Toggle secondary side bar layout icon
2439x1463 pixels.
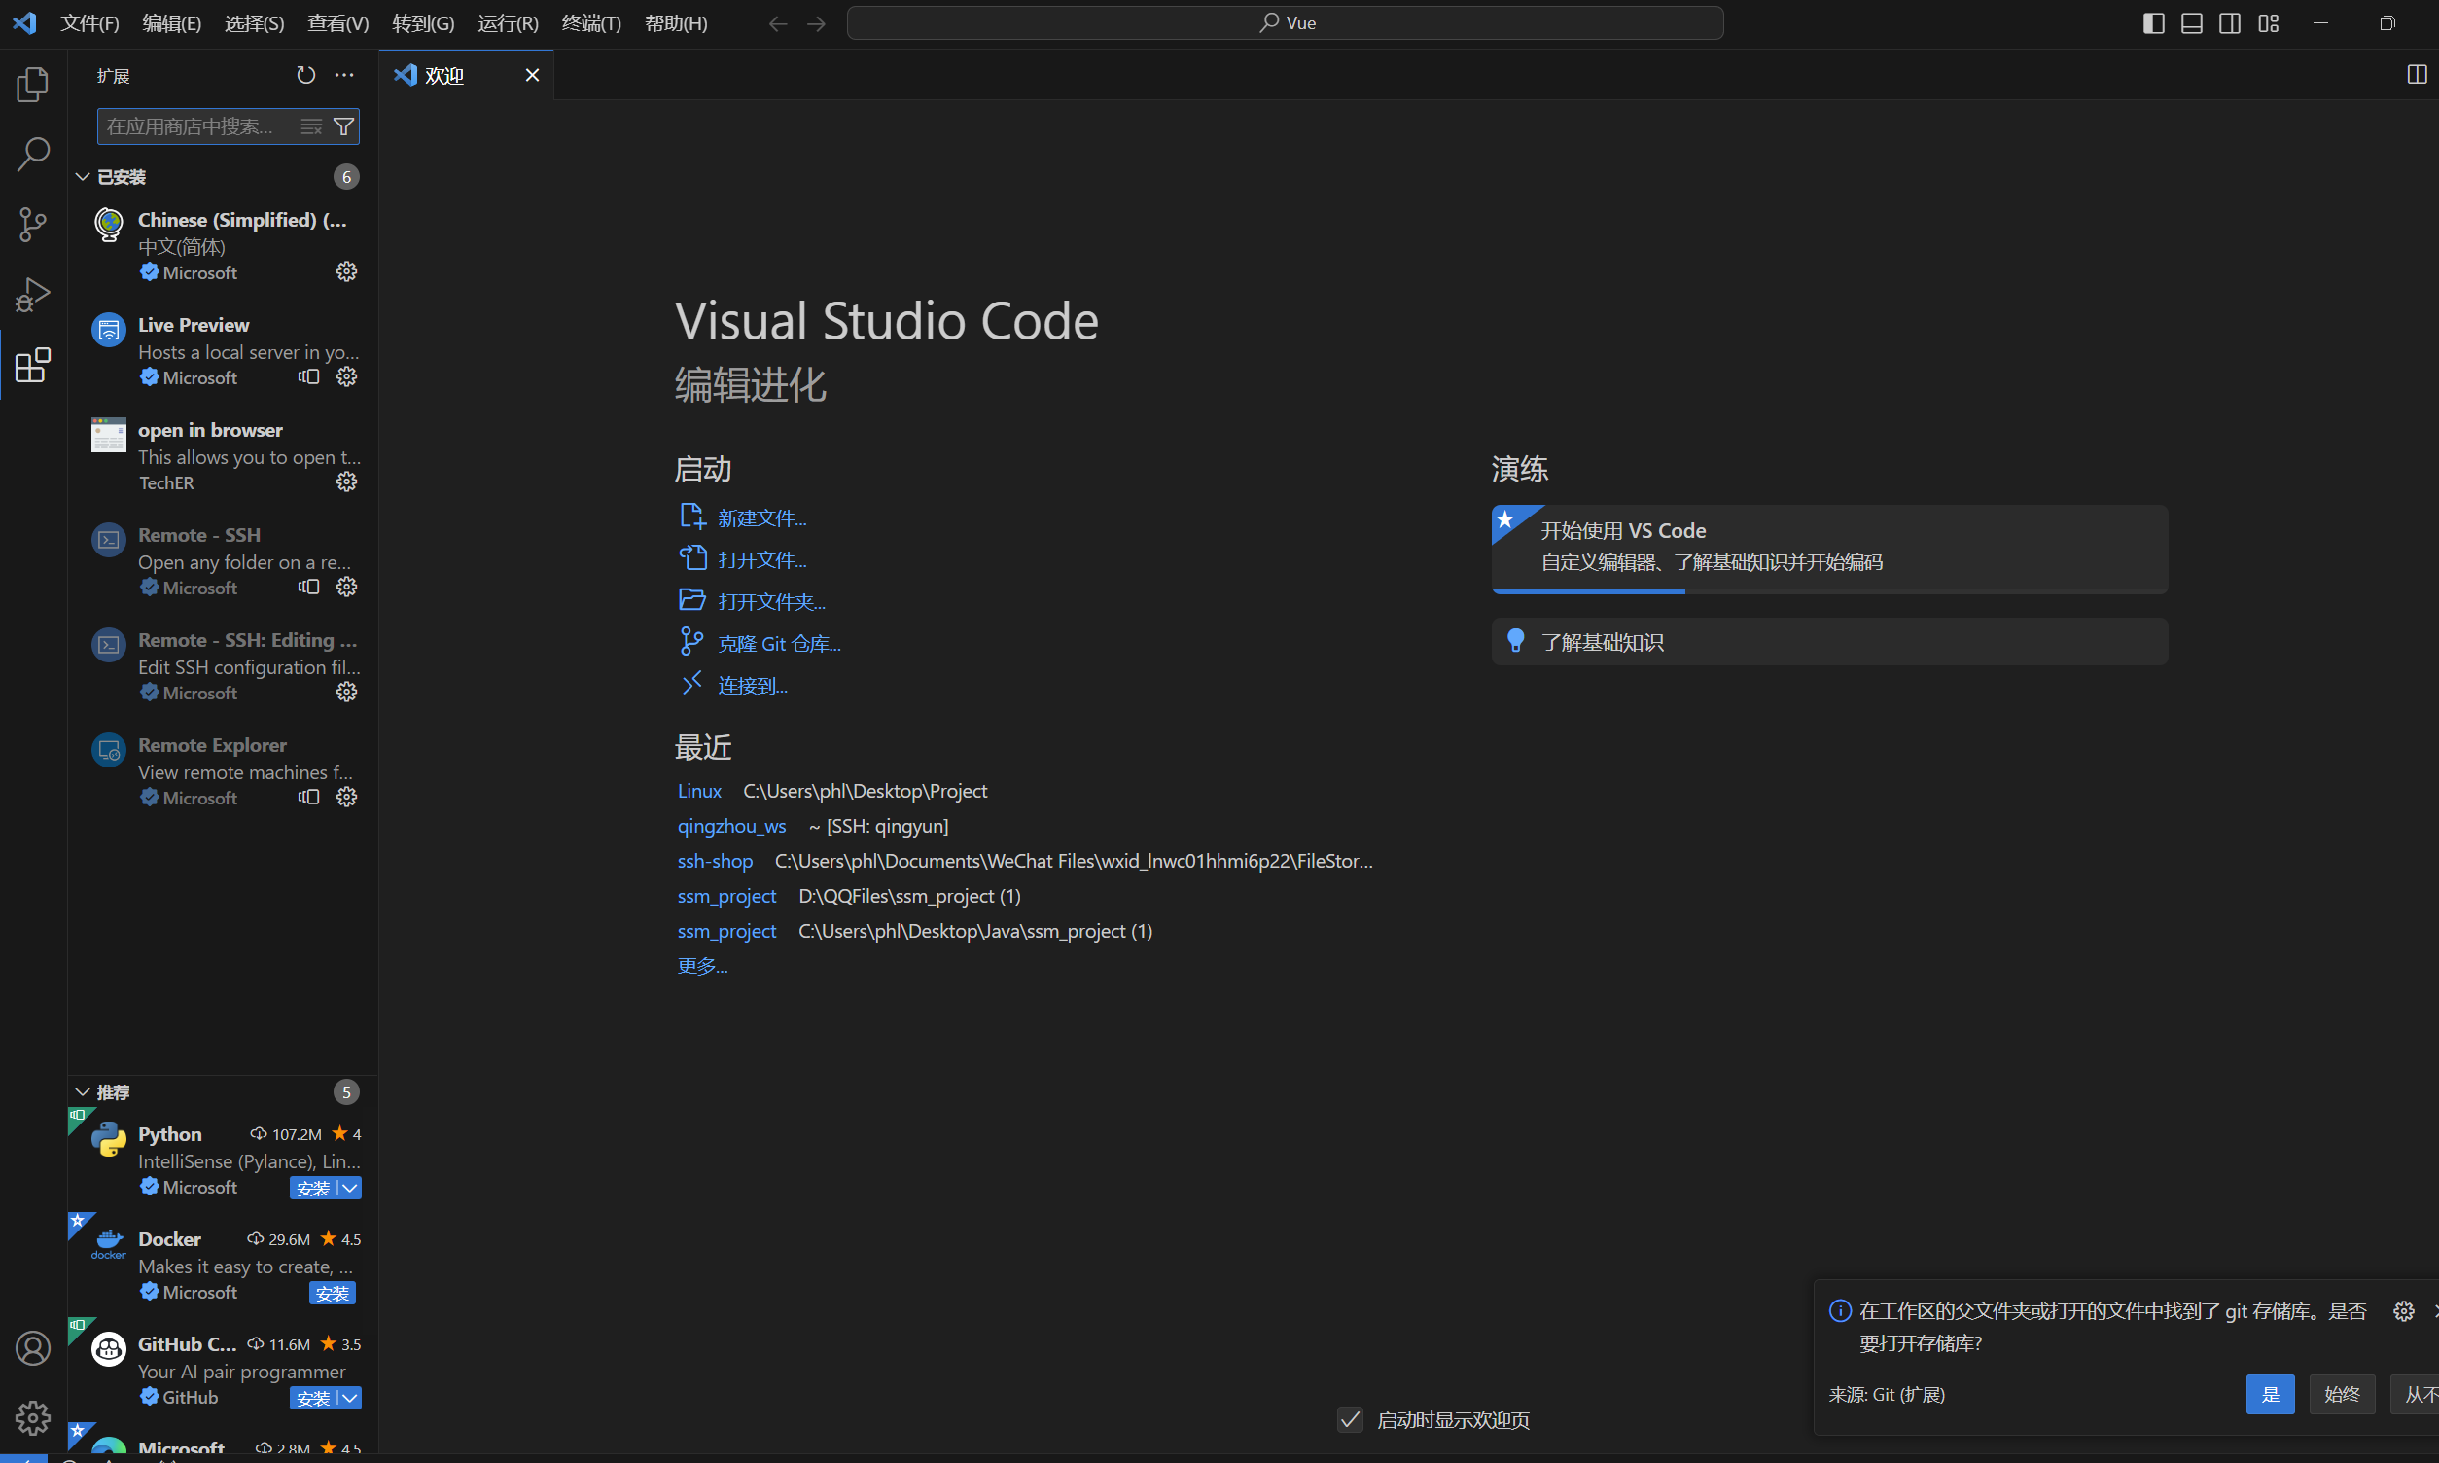point(2230,22)
